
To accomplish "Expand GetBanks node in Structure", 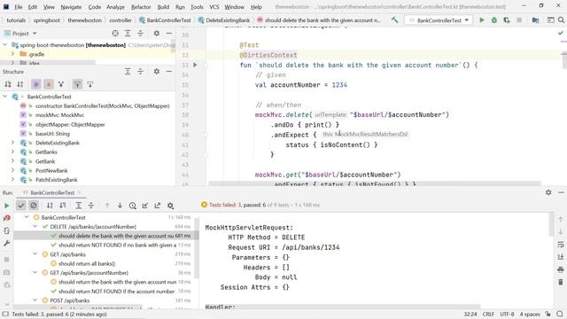I will [x=13, y=152].
